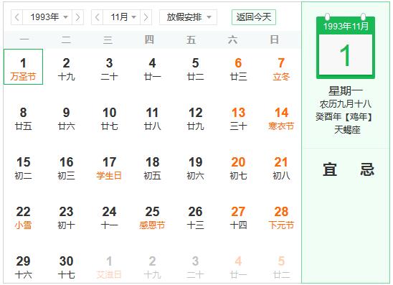Open the 11月 month dropdown

(122, 17)
